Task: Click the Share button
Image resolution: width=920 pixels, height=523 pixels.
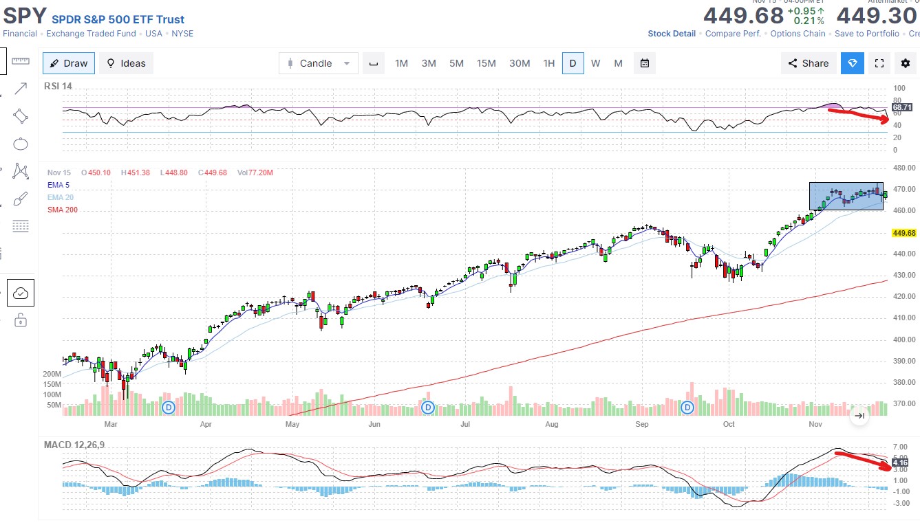Action: [x=808, y=63]
